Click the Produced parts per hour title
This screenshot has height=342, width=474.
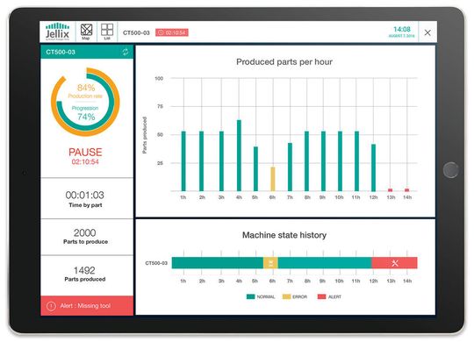(x=284, y=62)
